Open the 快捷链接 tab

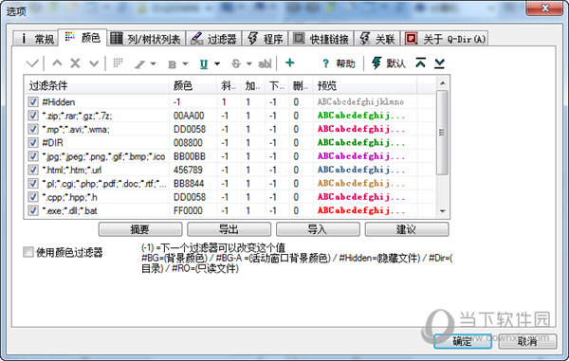pyautogui.click(x=321, y=39)
